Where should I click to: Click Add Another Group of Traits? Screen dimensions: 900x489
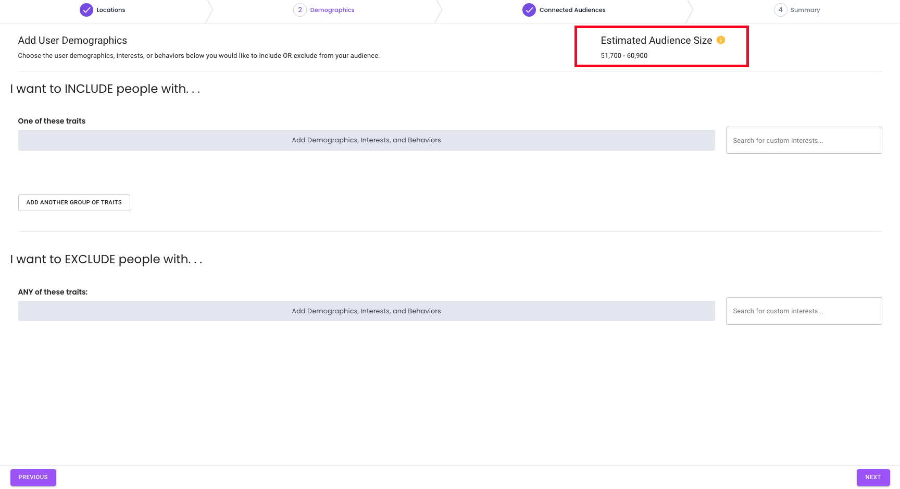coord(74,203)
